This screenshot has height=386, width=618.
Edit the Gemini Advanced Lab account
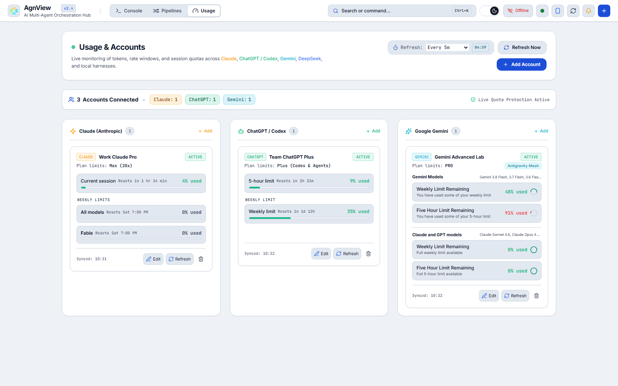coord(489,296)
